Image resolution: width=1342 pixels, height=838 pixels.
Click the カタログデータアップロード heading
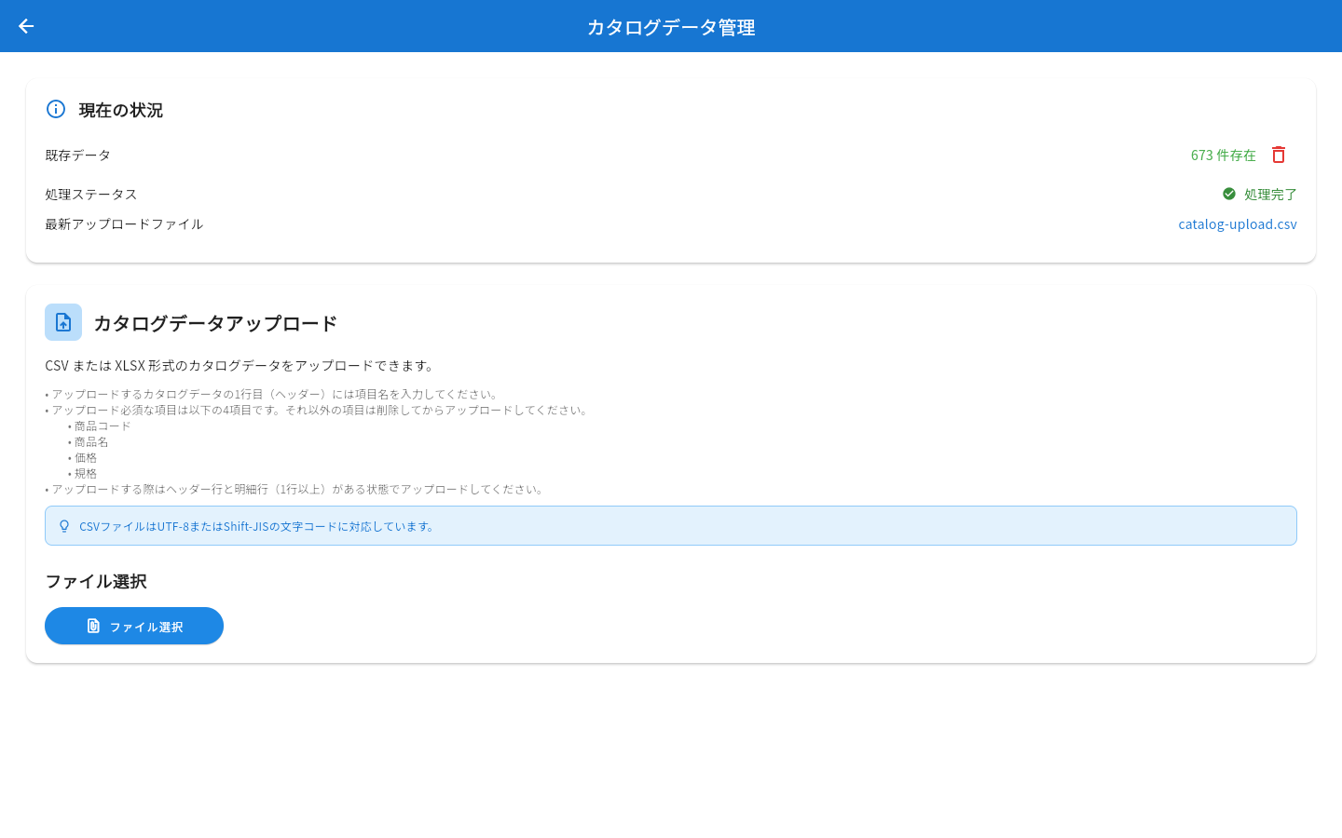[215, 323]
